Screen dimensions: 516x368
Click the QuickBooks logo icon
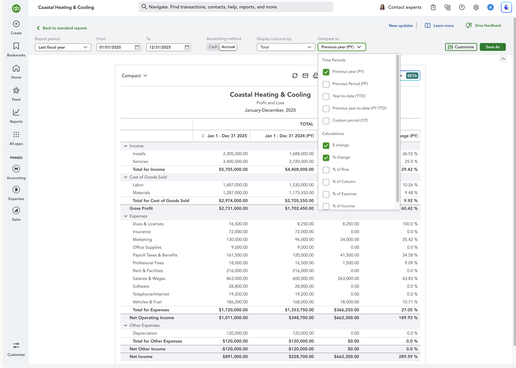[16, 8]
